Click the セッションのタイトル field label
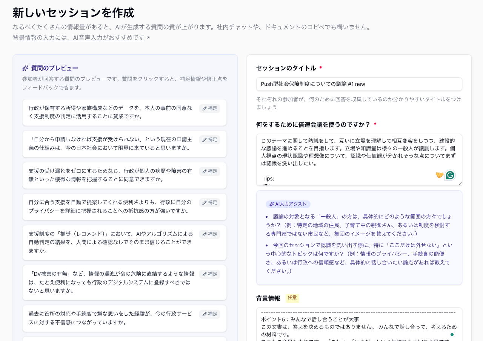 (286, 68)
